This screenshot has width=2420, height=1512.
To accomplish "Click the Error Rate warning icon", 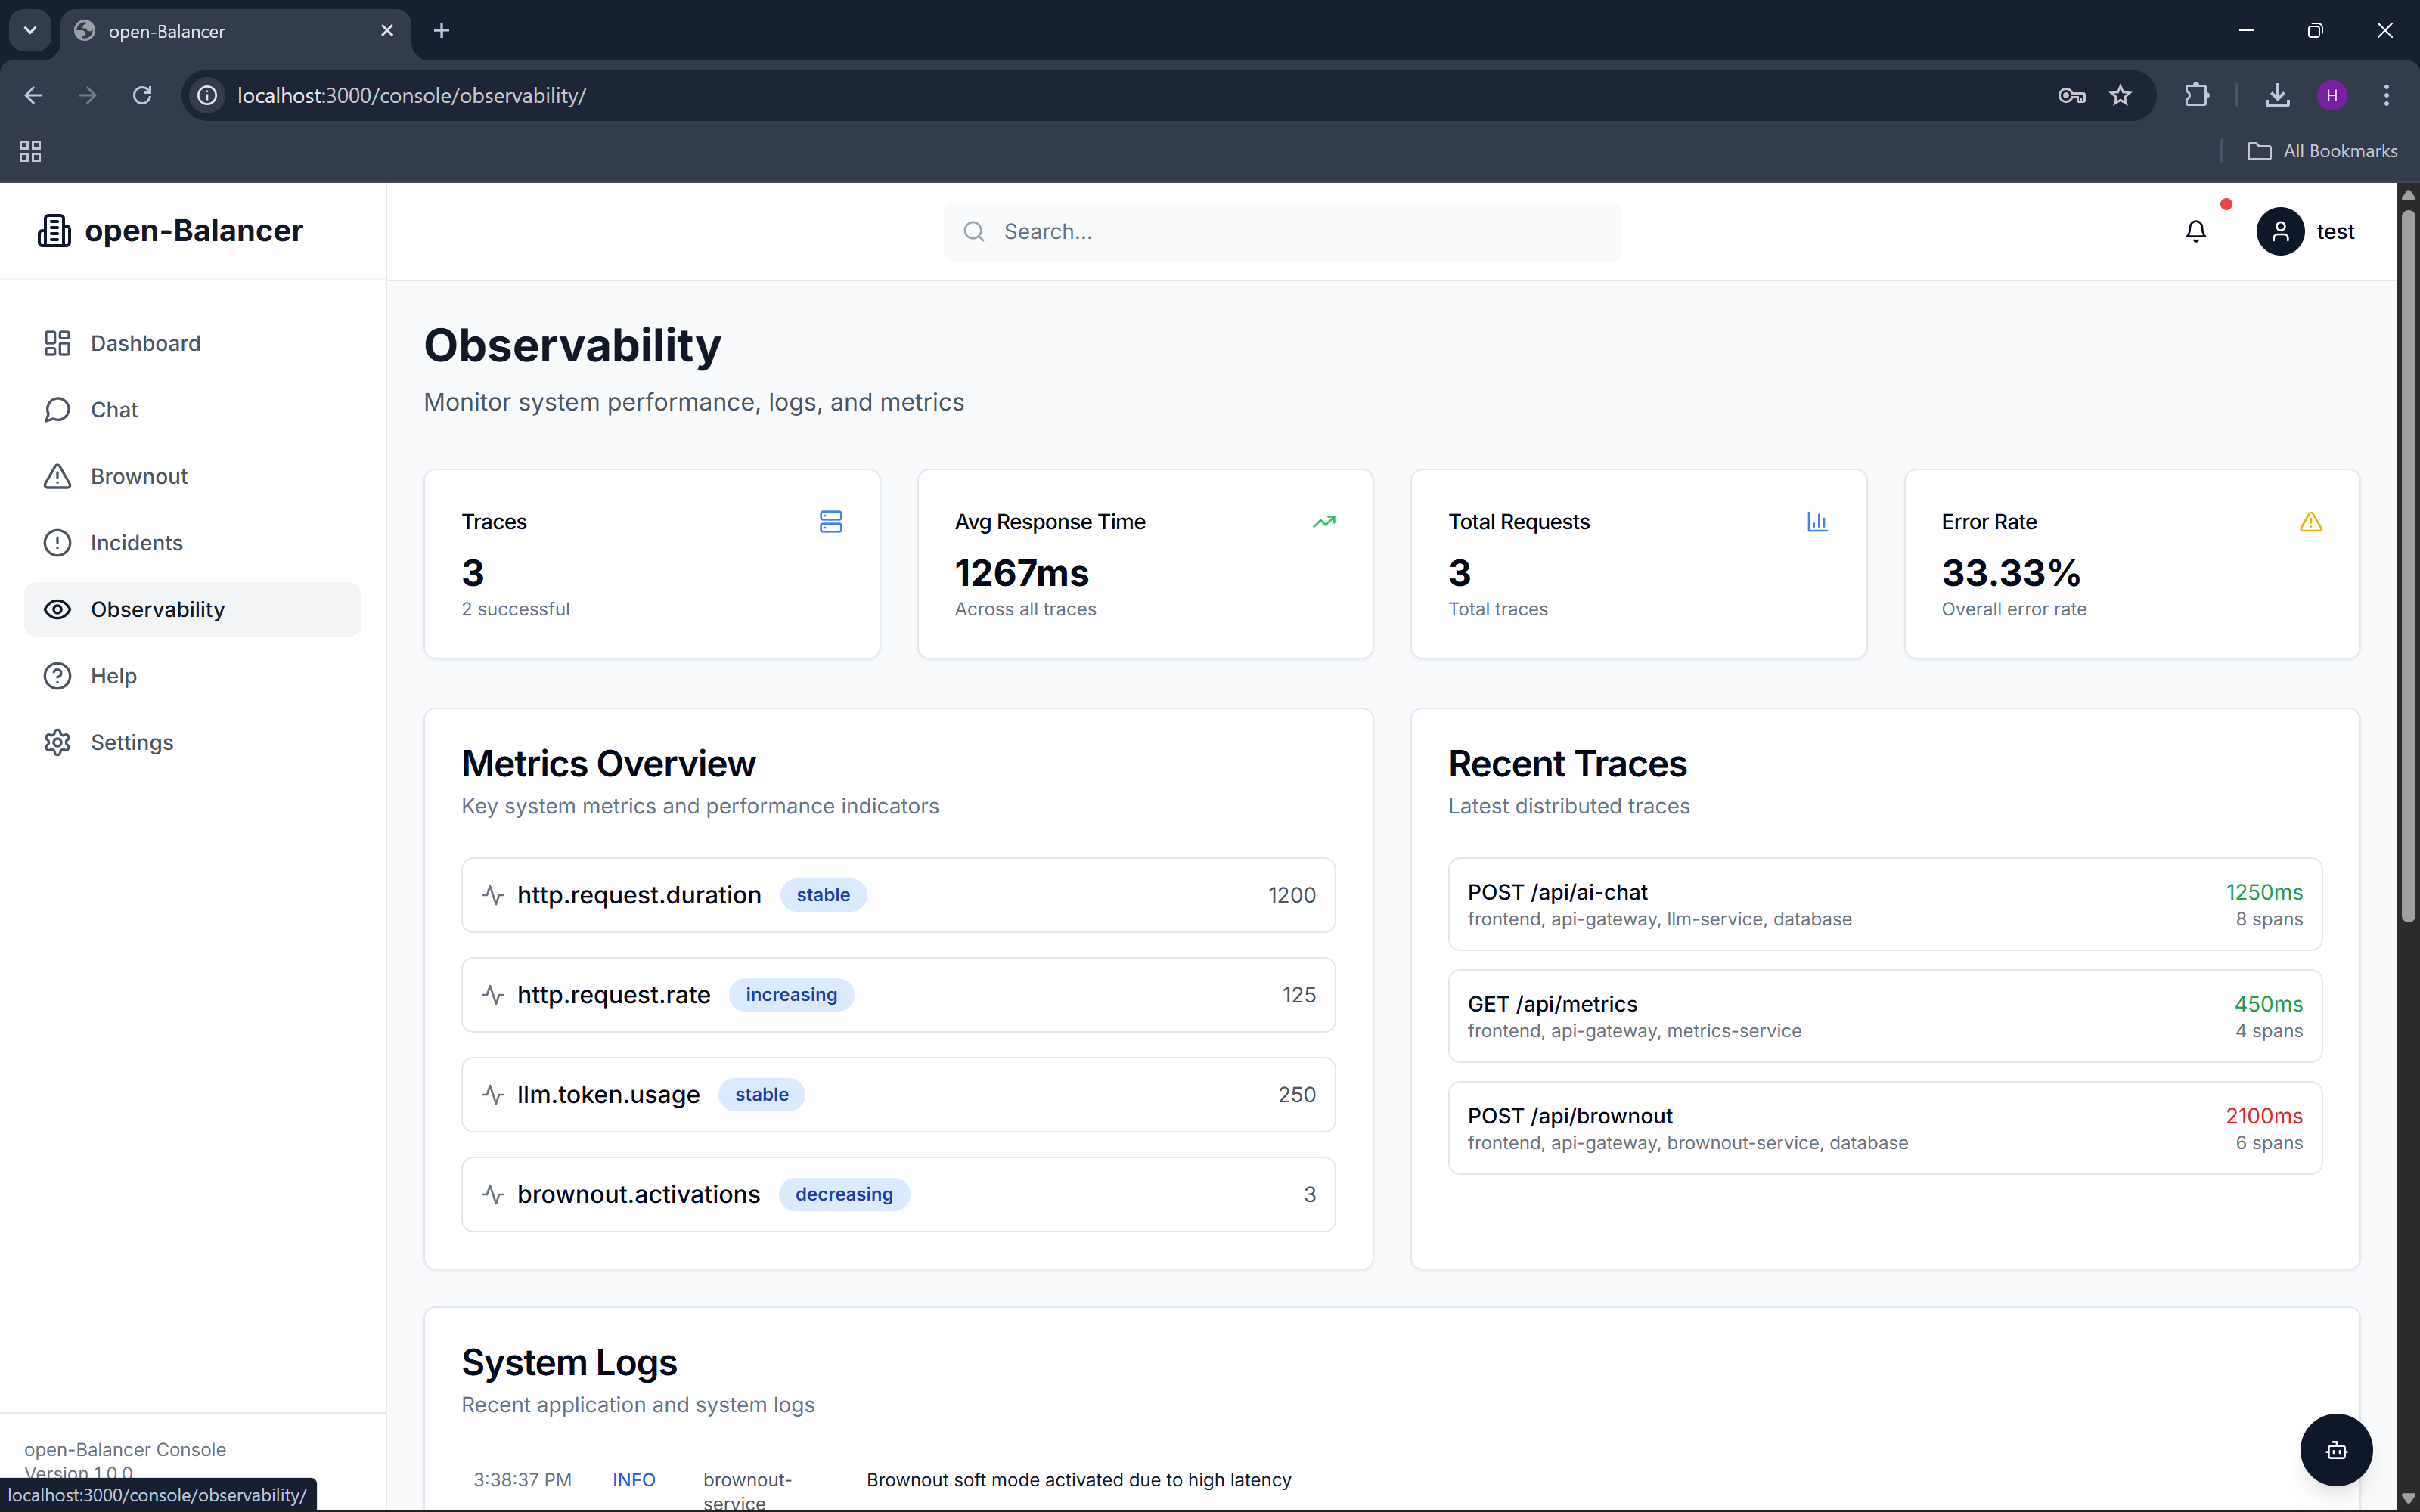I will click(2310, 522).
